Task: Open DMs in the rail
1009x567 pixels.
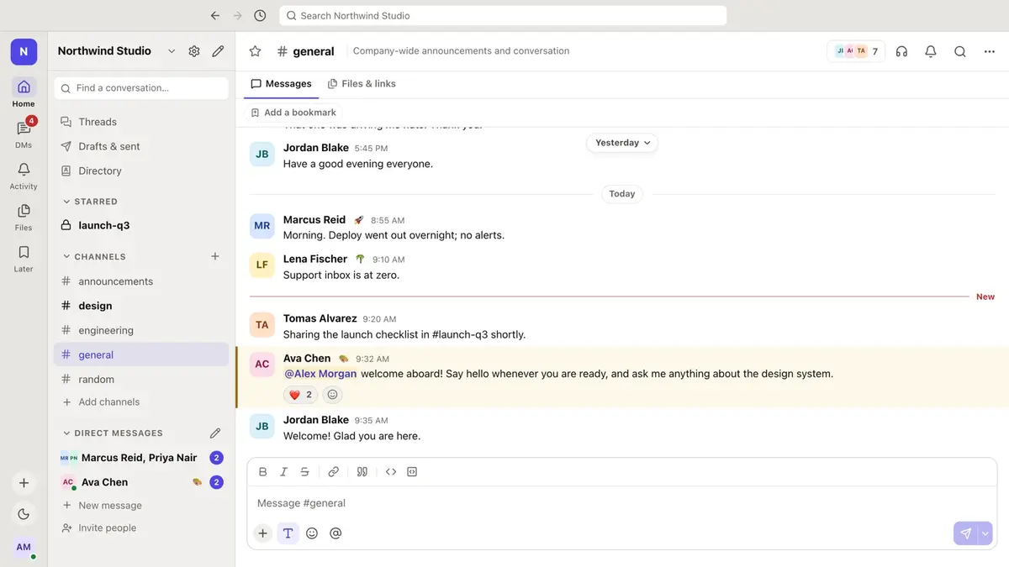Action: pos(24,134)
